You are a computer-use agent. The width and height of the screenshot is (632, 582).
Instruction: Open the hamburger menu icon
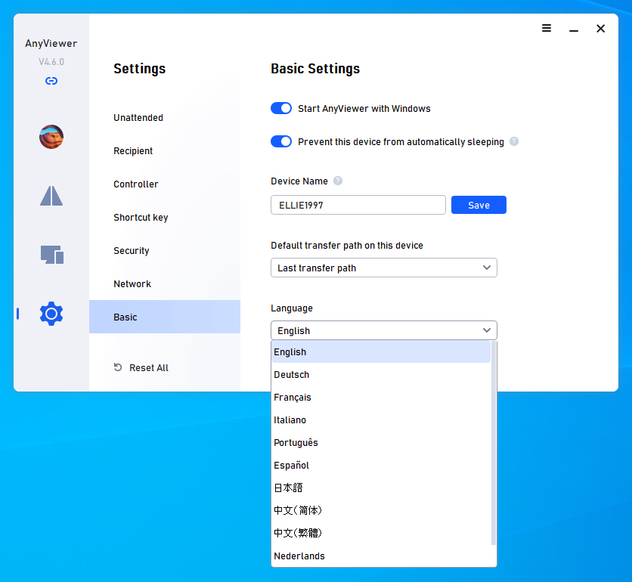(547, 28)
